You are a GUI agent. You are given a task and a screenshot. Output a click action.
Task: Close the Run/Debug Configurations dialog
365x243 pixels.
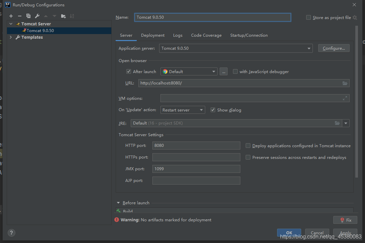click(x=354, y=5)
